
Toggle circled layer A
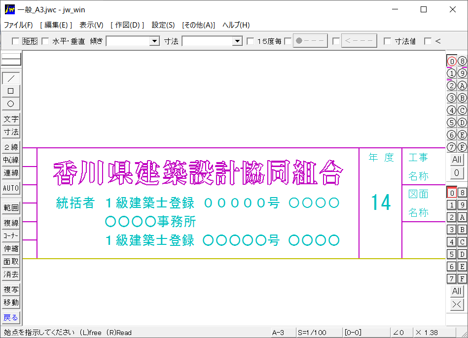pyautogui.click(x=462, y=86)
